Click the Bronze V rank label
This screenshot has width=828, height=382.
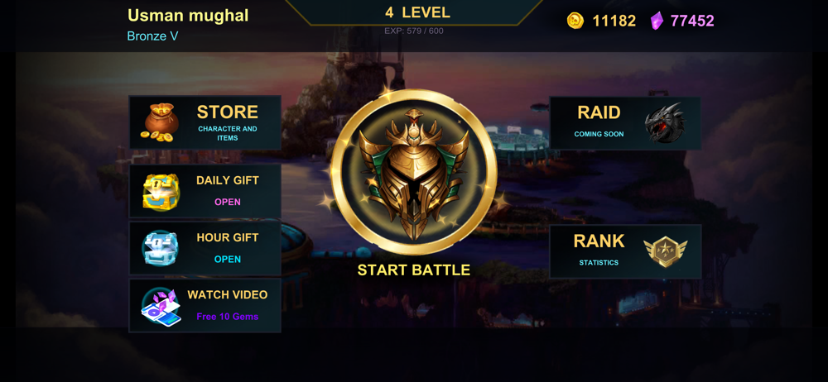152,36
